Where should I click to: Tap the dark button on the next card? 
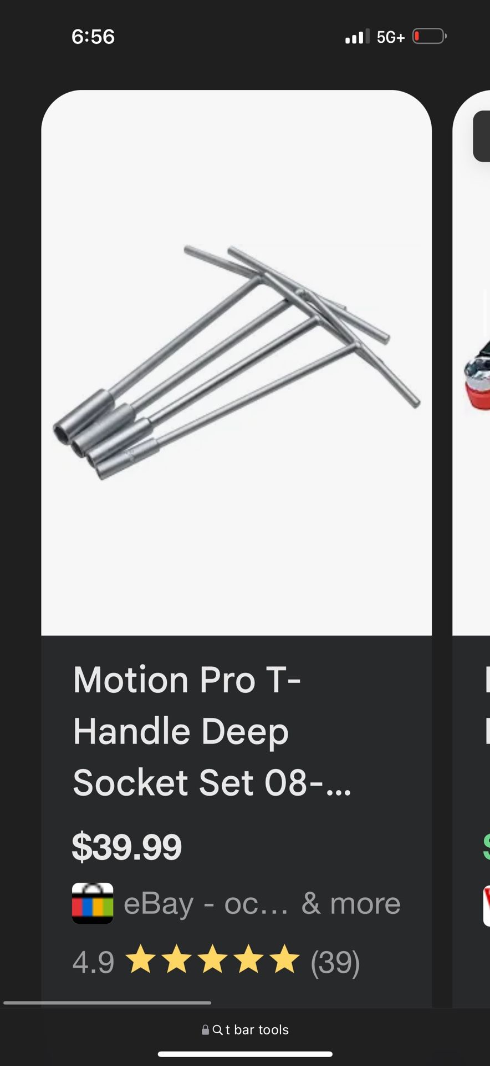(481, 137)
